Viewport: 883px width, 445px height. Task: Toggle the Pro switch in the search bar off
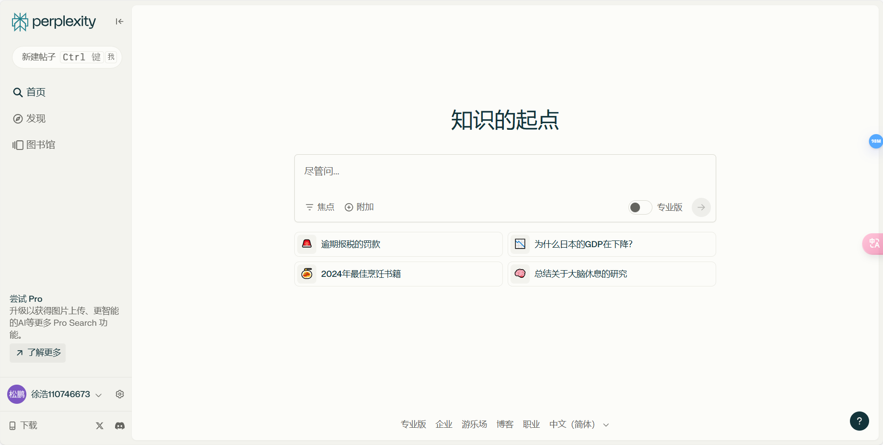tap(639, 207)
